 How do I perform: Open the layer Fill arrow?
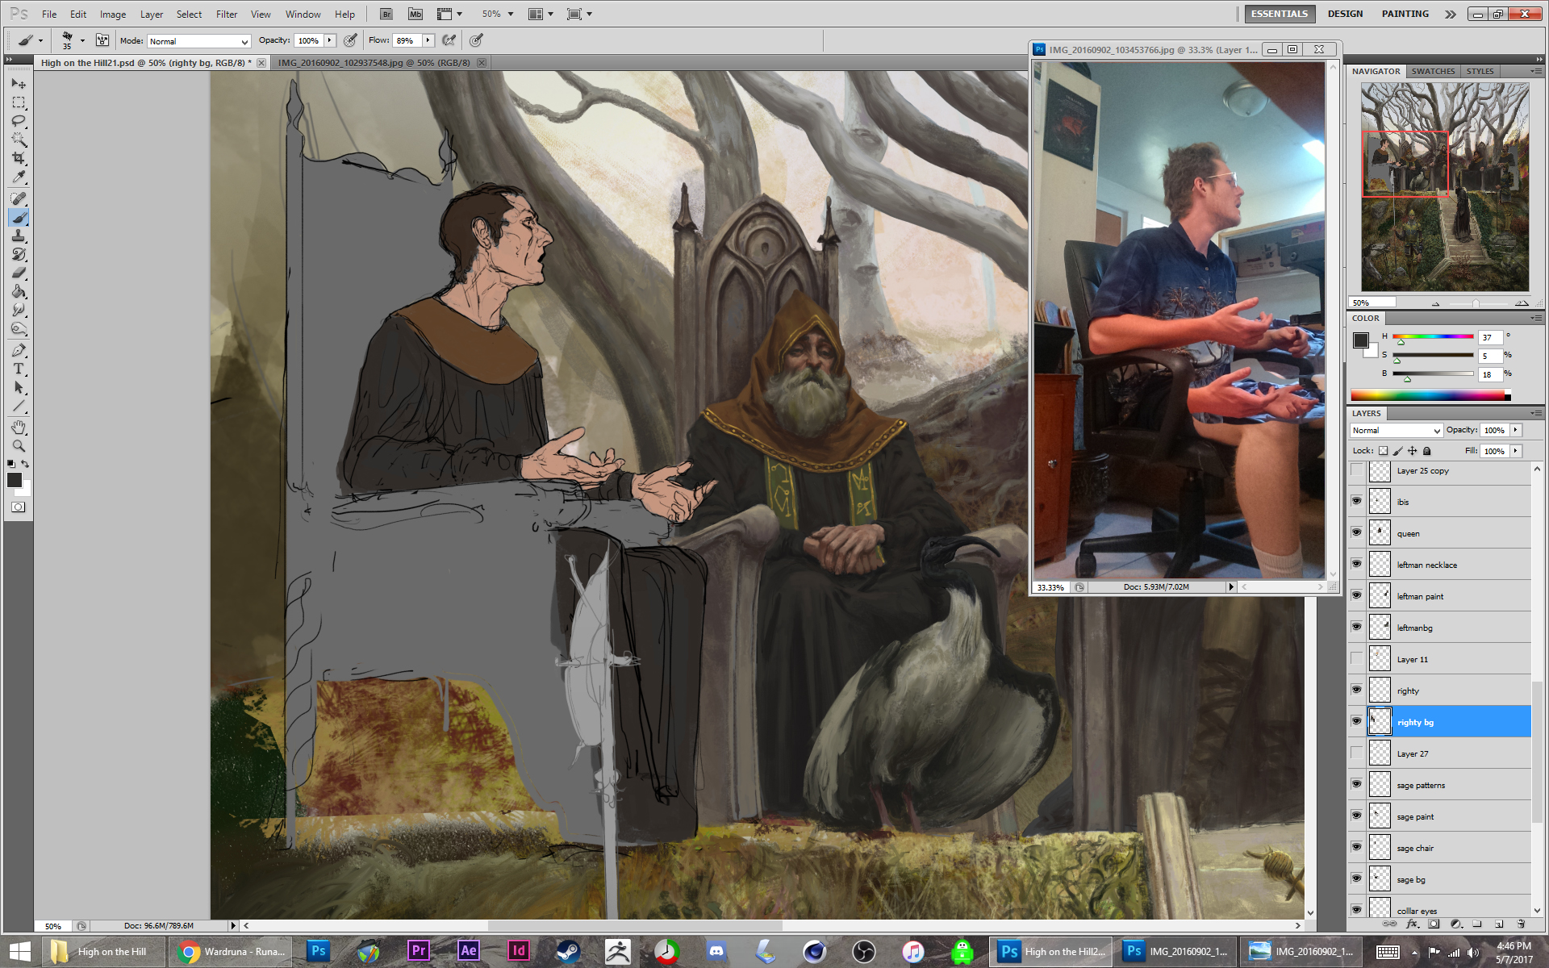[1516, 451]
